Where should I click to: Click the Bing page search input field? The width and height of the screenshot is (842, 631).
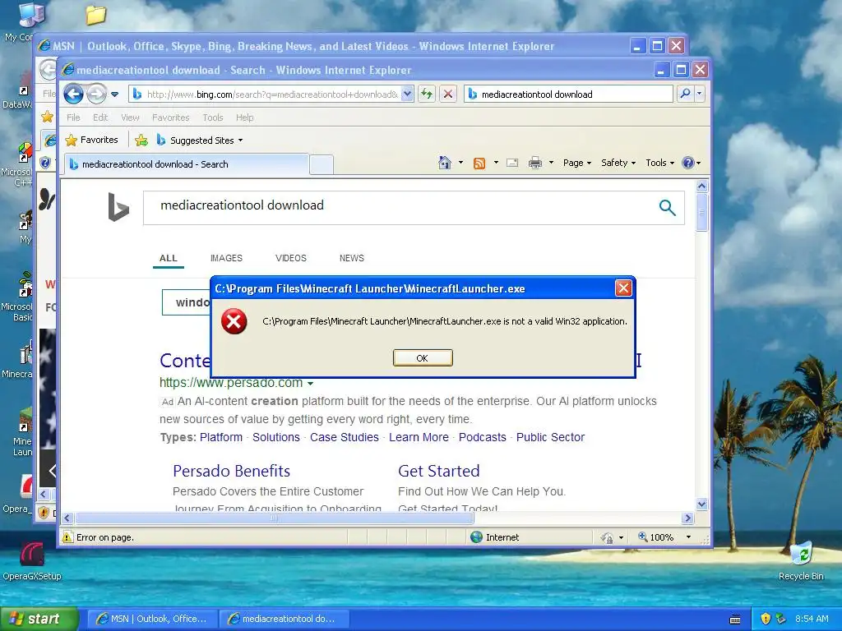click(397, 208)
